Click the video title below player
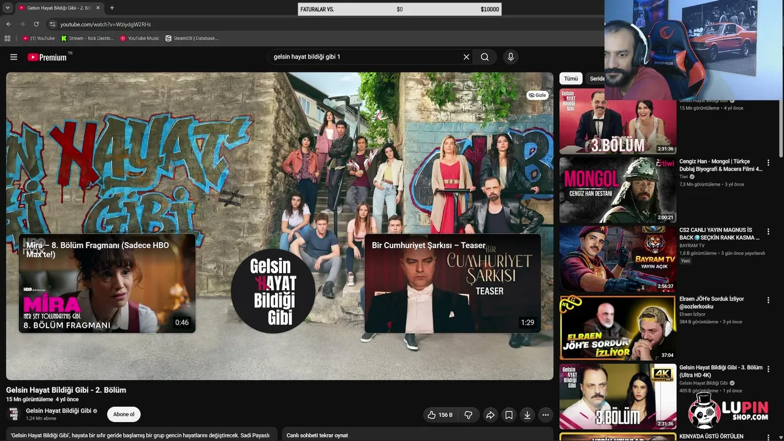 coord(66,390)
